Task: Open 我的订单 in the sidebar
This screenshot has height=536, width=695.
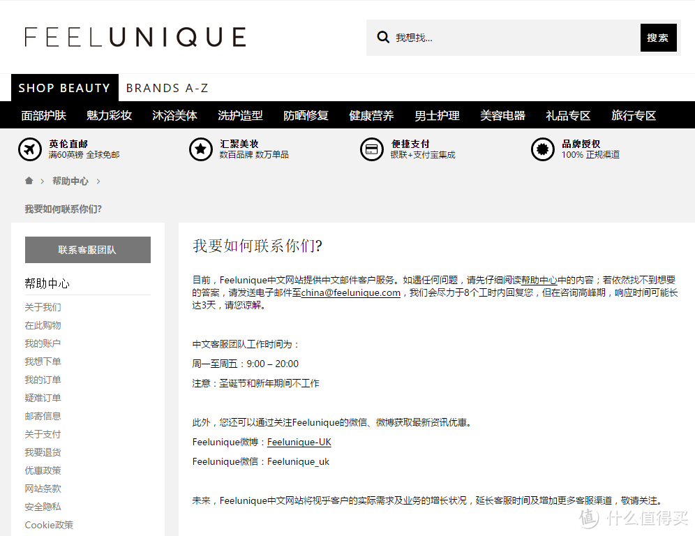Action: tap(43, 380)
